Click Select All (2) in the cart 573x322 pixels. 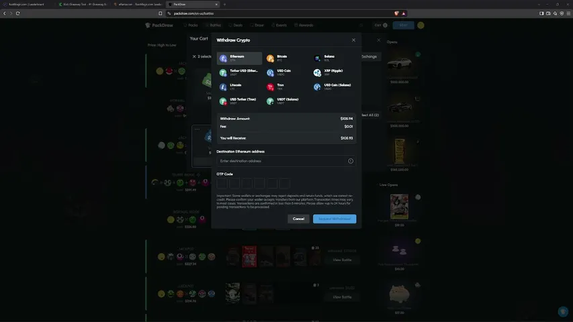point(369,115)
